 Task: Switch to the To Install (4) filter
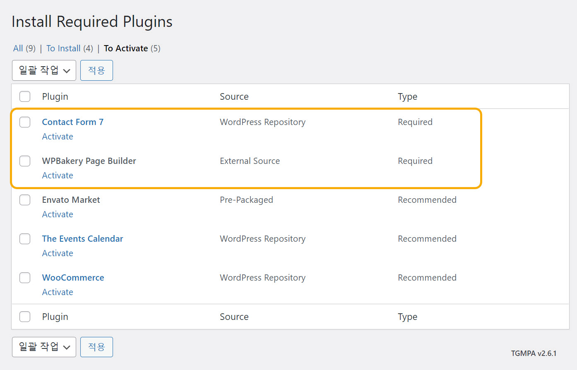63,48
